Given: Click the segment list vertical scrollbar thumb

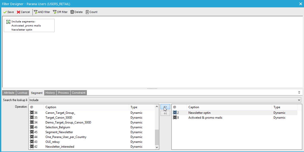Looking at the screenshot, I should point(157,137).
